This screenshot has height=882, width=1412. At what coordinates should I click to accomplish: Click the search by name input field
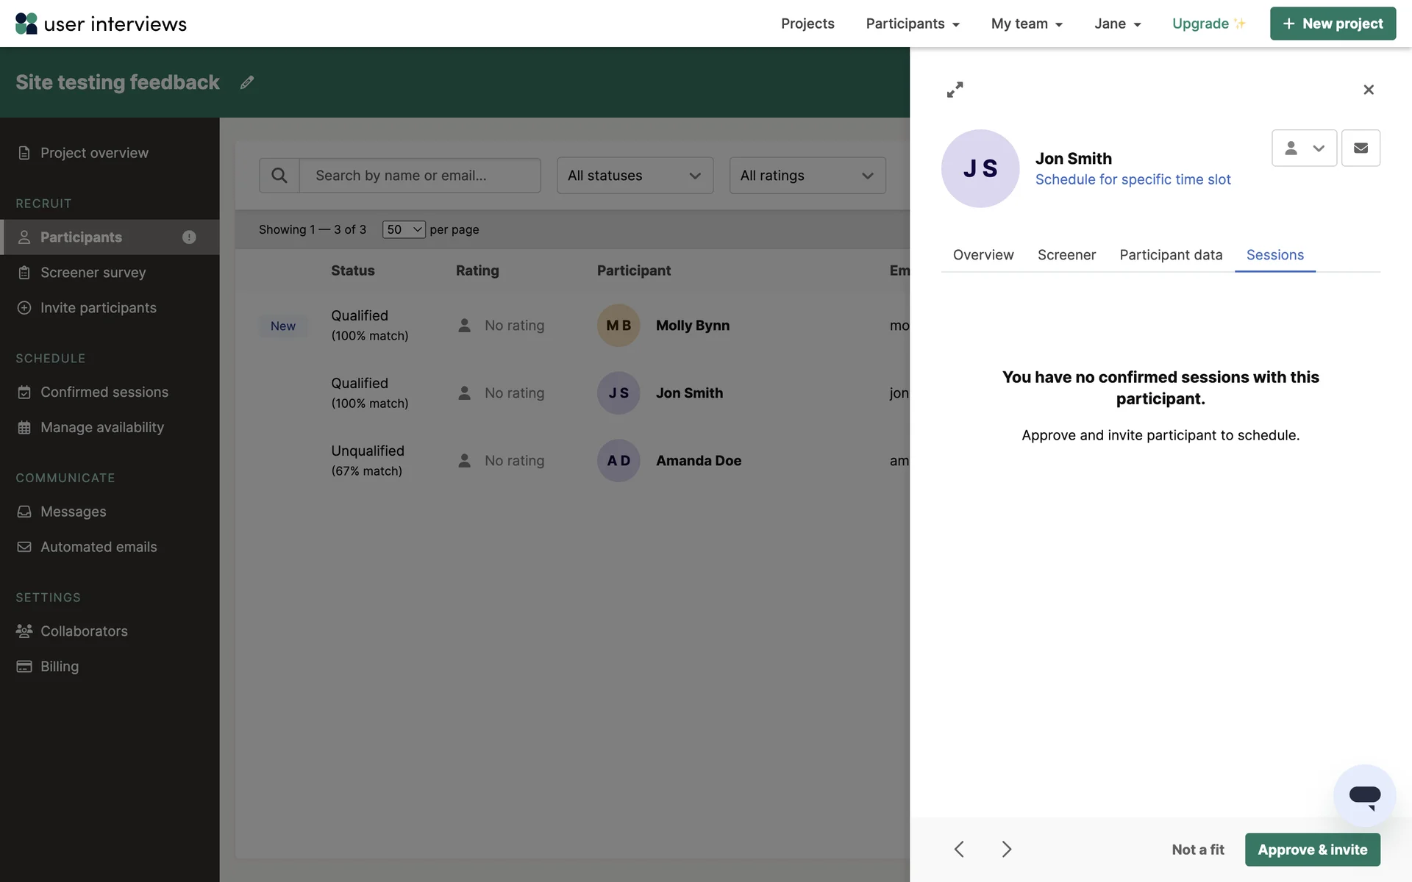click(419, 176)
